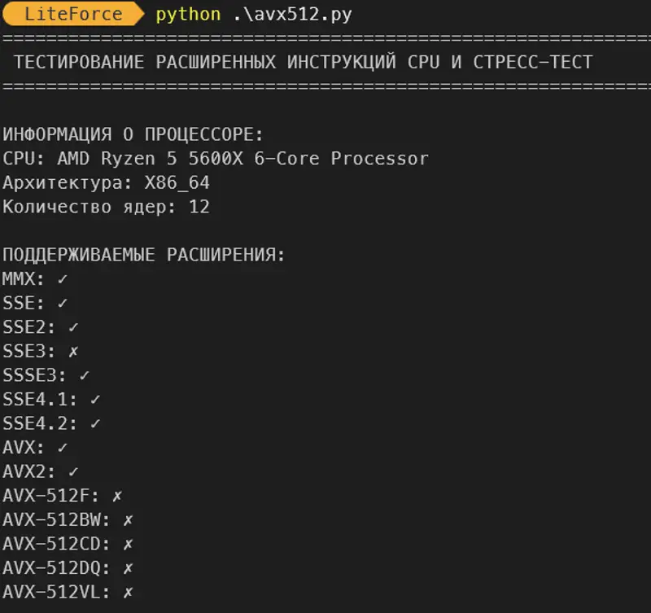Click the cross mark after AVX-512BW
651x613 pixels.
click(x=129, y=519)
